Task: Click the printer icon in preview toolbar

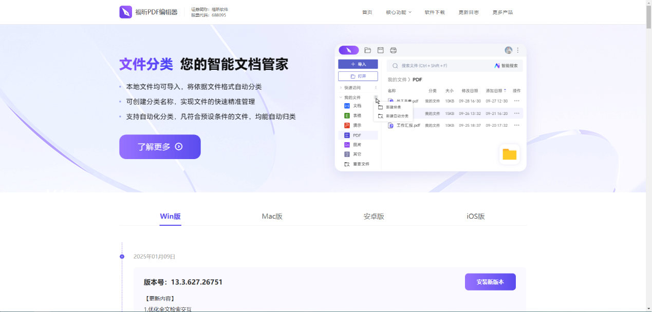Action: [394, 50]
